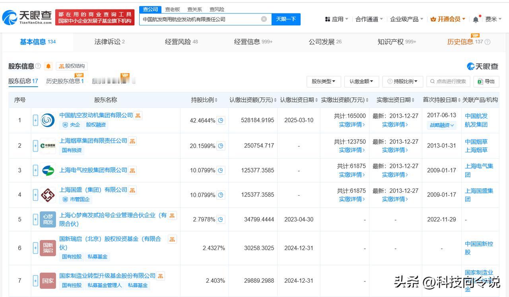Open the 股权结构 button
509x297 pixels.
[x=72, y=66]
